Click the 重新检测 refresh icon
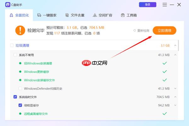 pos(135,30)
